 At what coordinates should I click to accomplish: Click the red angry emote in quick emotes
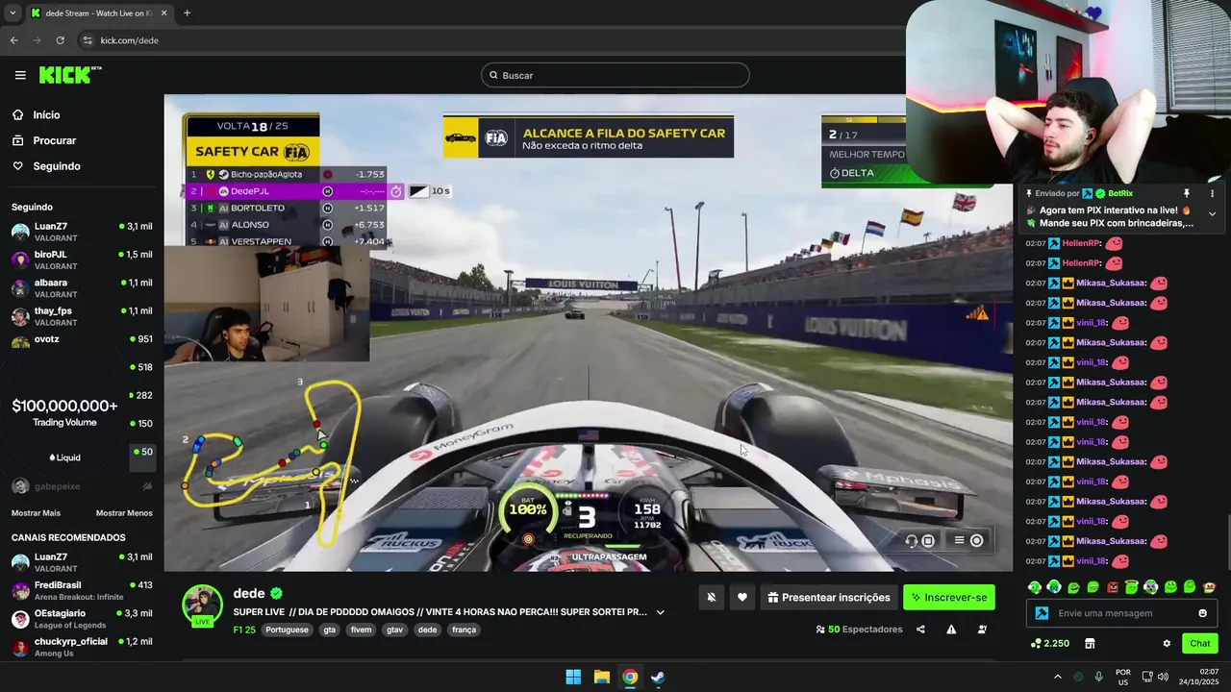click(x=1113, y=587)
